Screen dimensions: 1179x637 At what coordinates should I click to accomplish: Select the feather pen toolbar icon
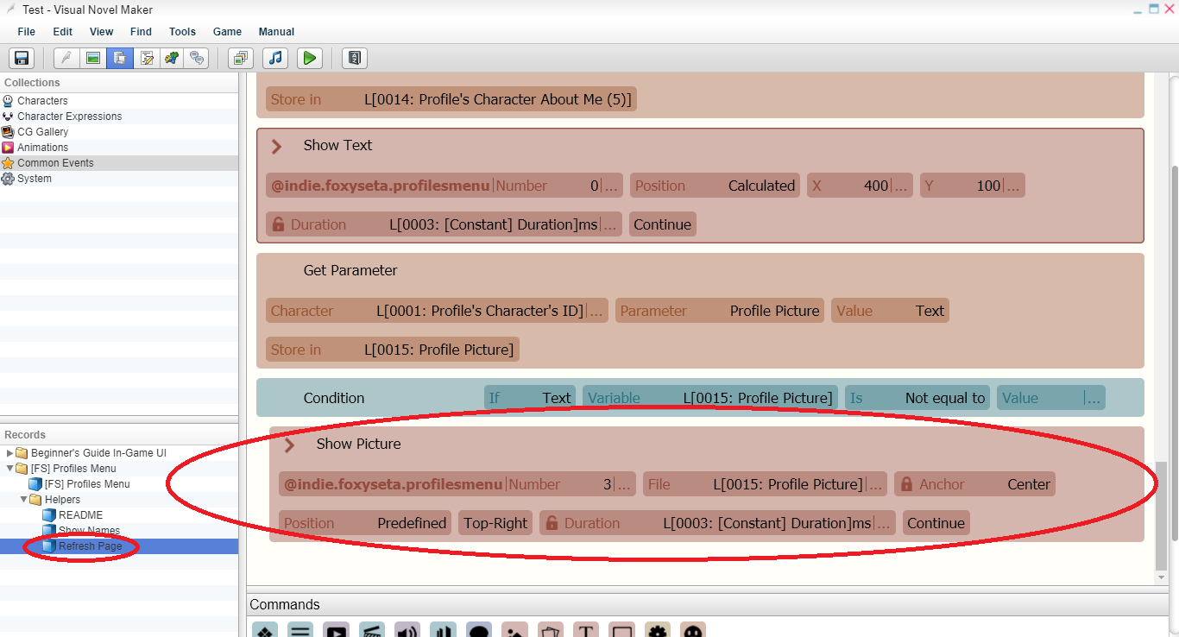66,58
